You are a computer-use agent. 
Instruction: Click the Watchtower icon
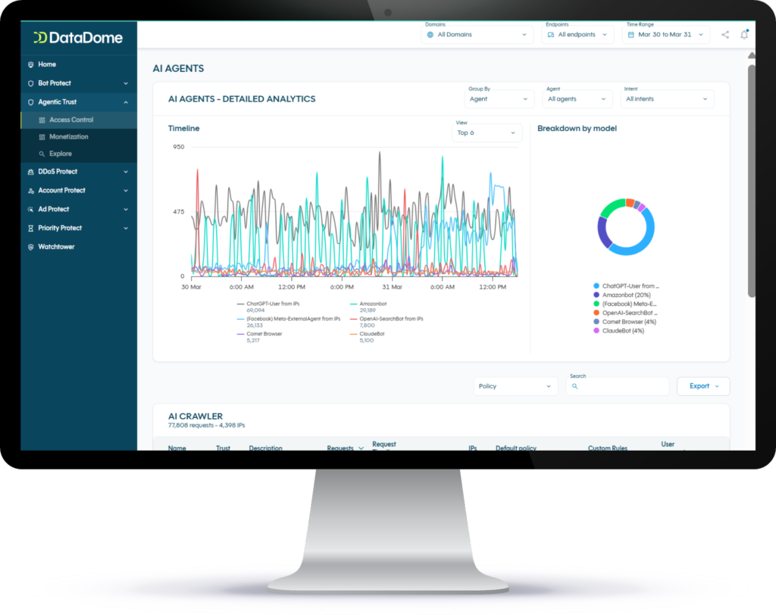coord(30,247)
